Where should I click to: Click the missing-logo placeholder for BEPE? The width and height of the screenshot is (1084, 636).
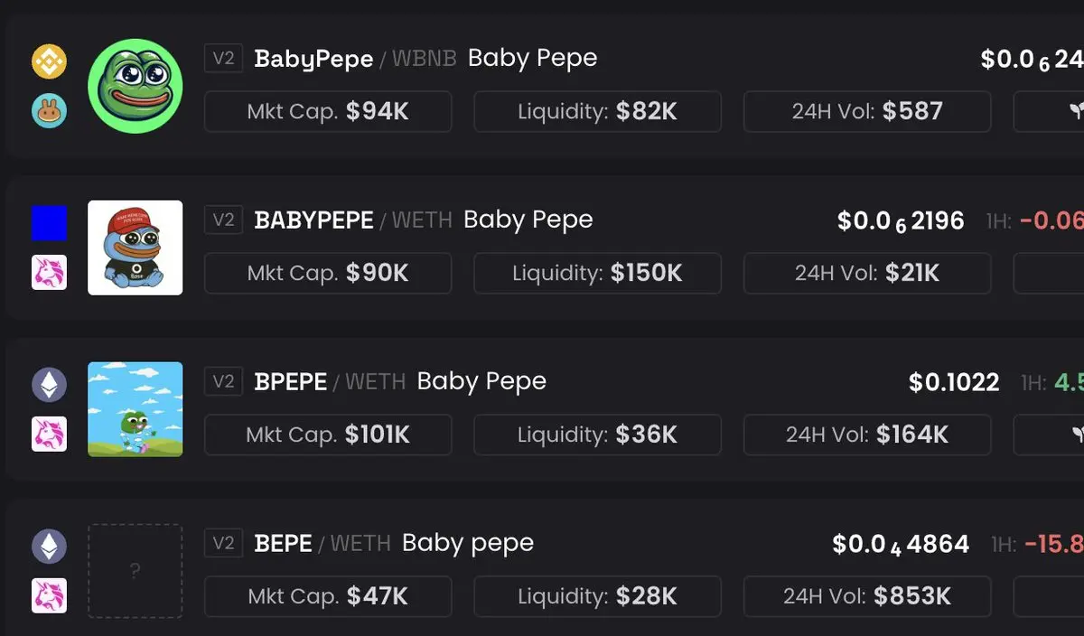pyautogui.click(x=135, y=571)
